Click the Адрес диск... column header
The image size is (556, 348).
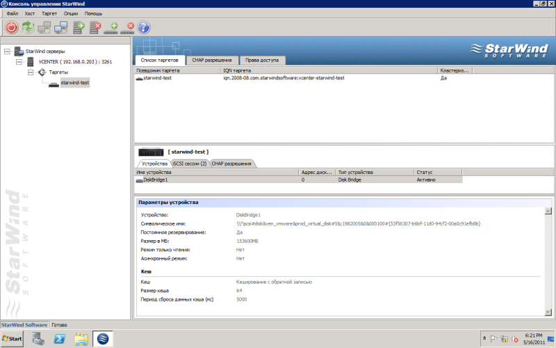[x=318, y=172]
